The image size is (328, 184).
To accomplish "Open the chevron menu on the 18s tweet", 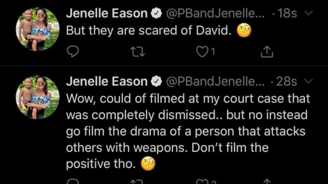I will (308, 13).
